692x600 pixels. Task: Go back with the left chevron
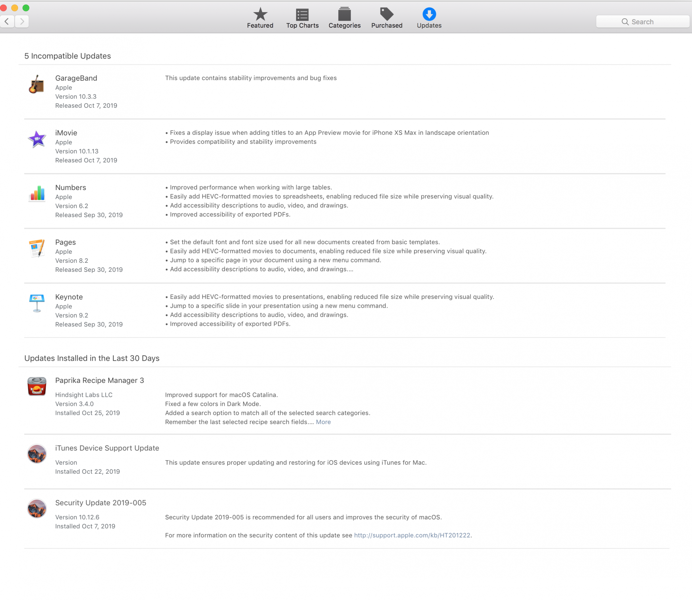(x=7, y=21)
